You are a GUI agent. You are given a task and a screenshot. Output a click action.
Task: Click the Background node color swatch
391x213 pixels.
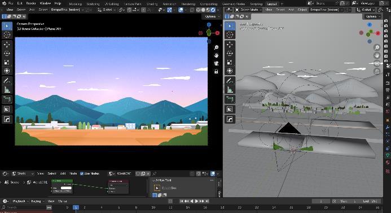66,188
